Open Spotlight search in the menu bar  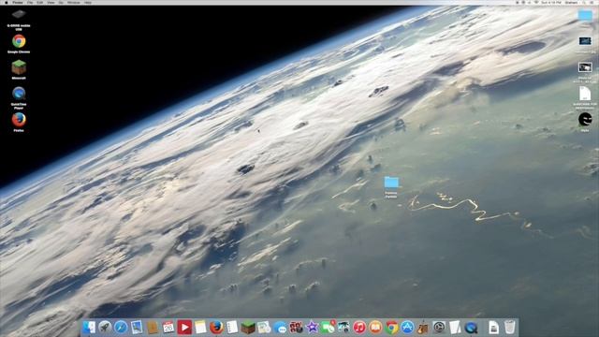click(x=584, y=2)
